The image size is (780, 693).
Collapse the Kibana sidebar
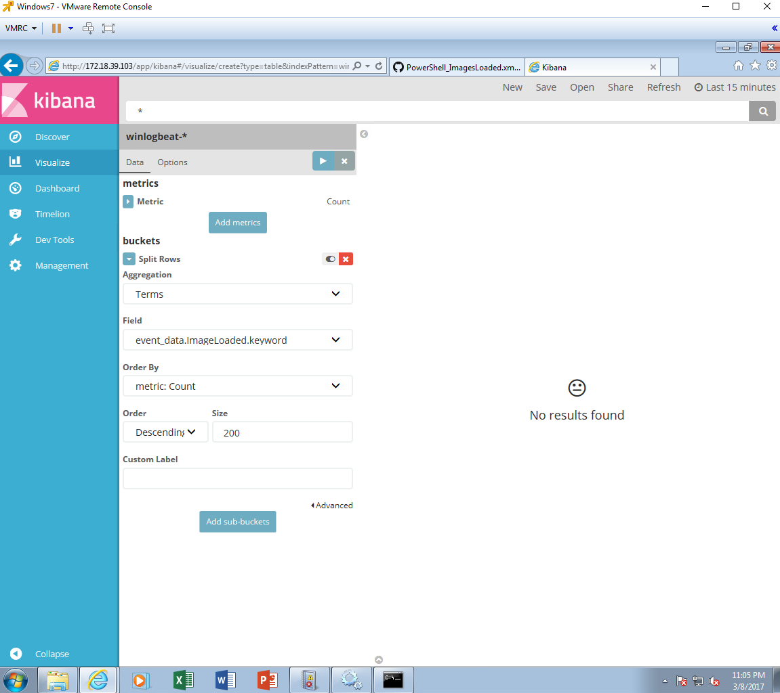(x=52, y=654)
